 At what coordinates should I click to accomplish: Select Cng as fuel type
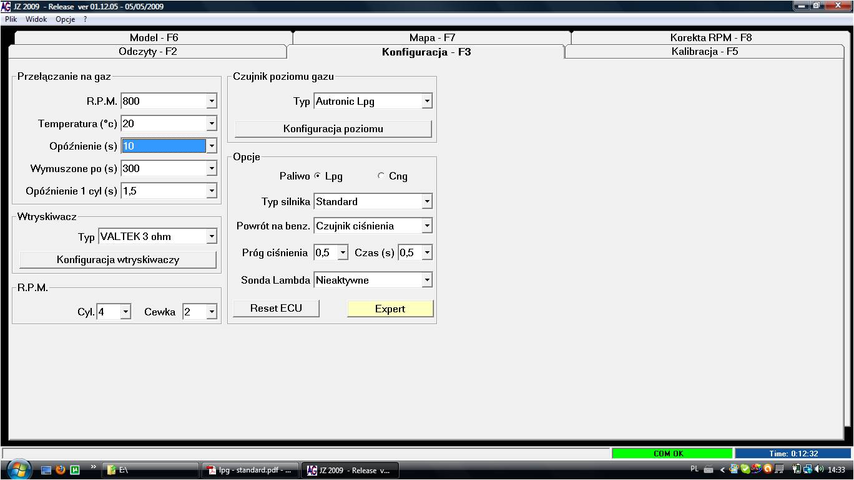click(x=381, y=176)
